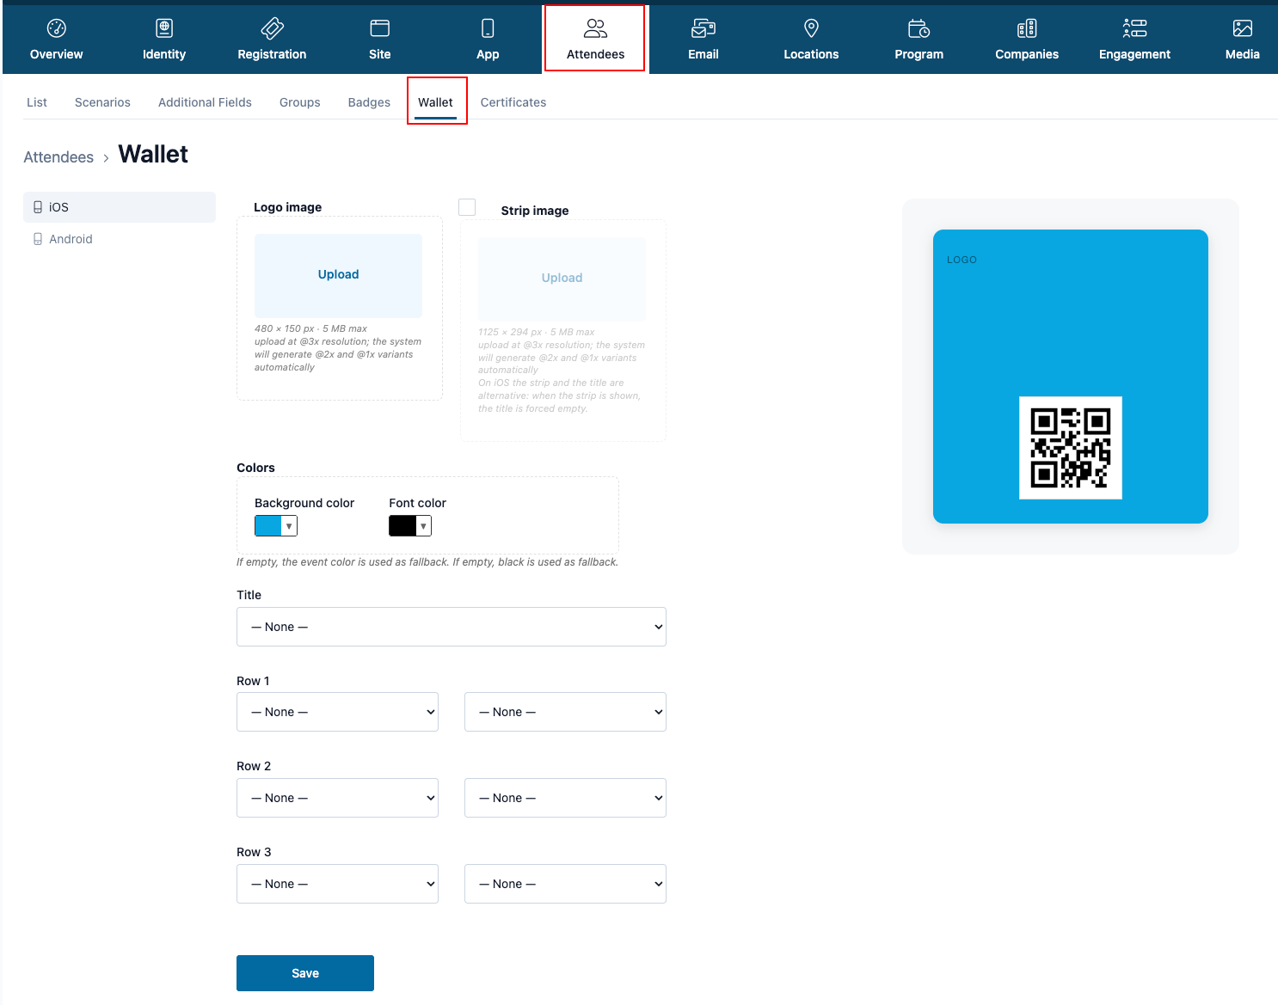Open Row 3 left dropdown
This screenshot has height=1005, width=1278.
(x=337, y=884)
